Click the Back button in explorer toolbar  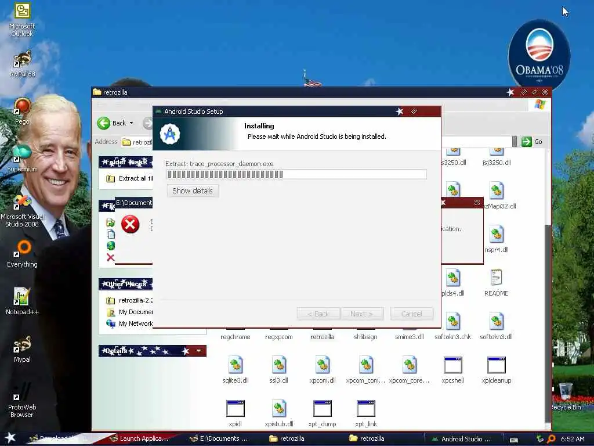point(112,123)
